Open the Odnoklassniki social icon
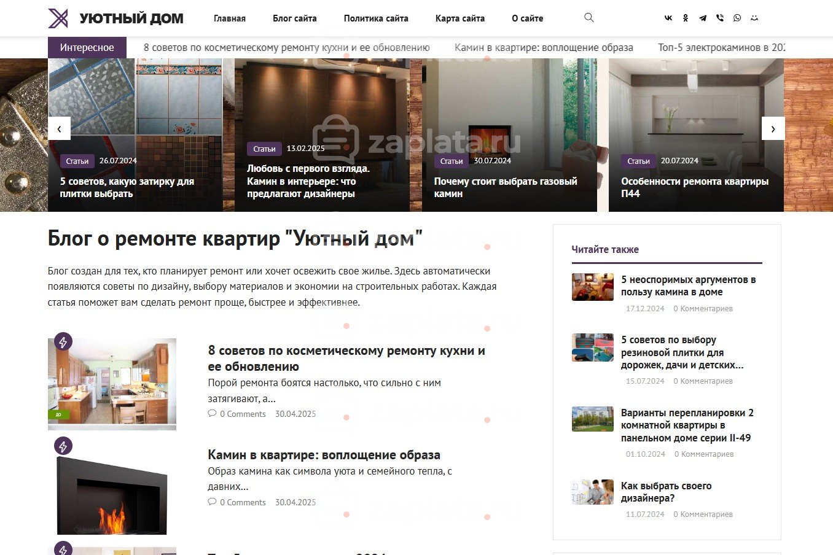Viewport: 833px width, 555px height. (686, 18)
